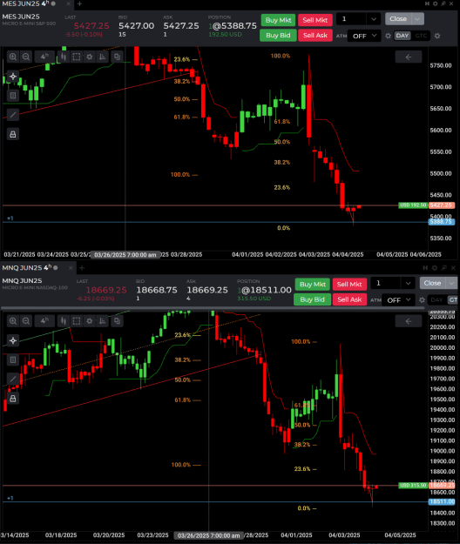Click the MNQ horizontal scrollbar above chart
Image resolution: width=460 pixels, height=544 pixels.
213,308
